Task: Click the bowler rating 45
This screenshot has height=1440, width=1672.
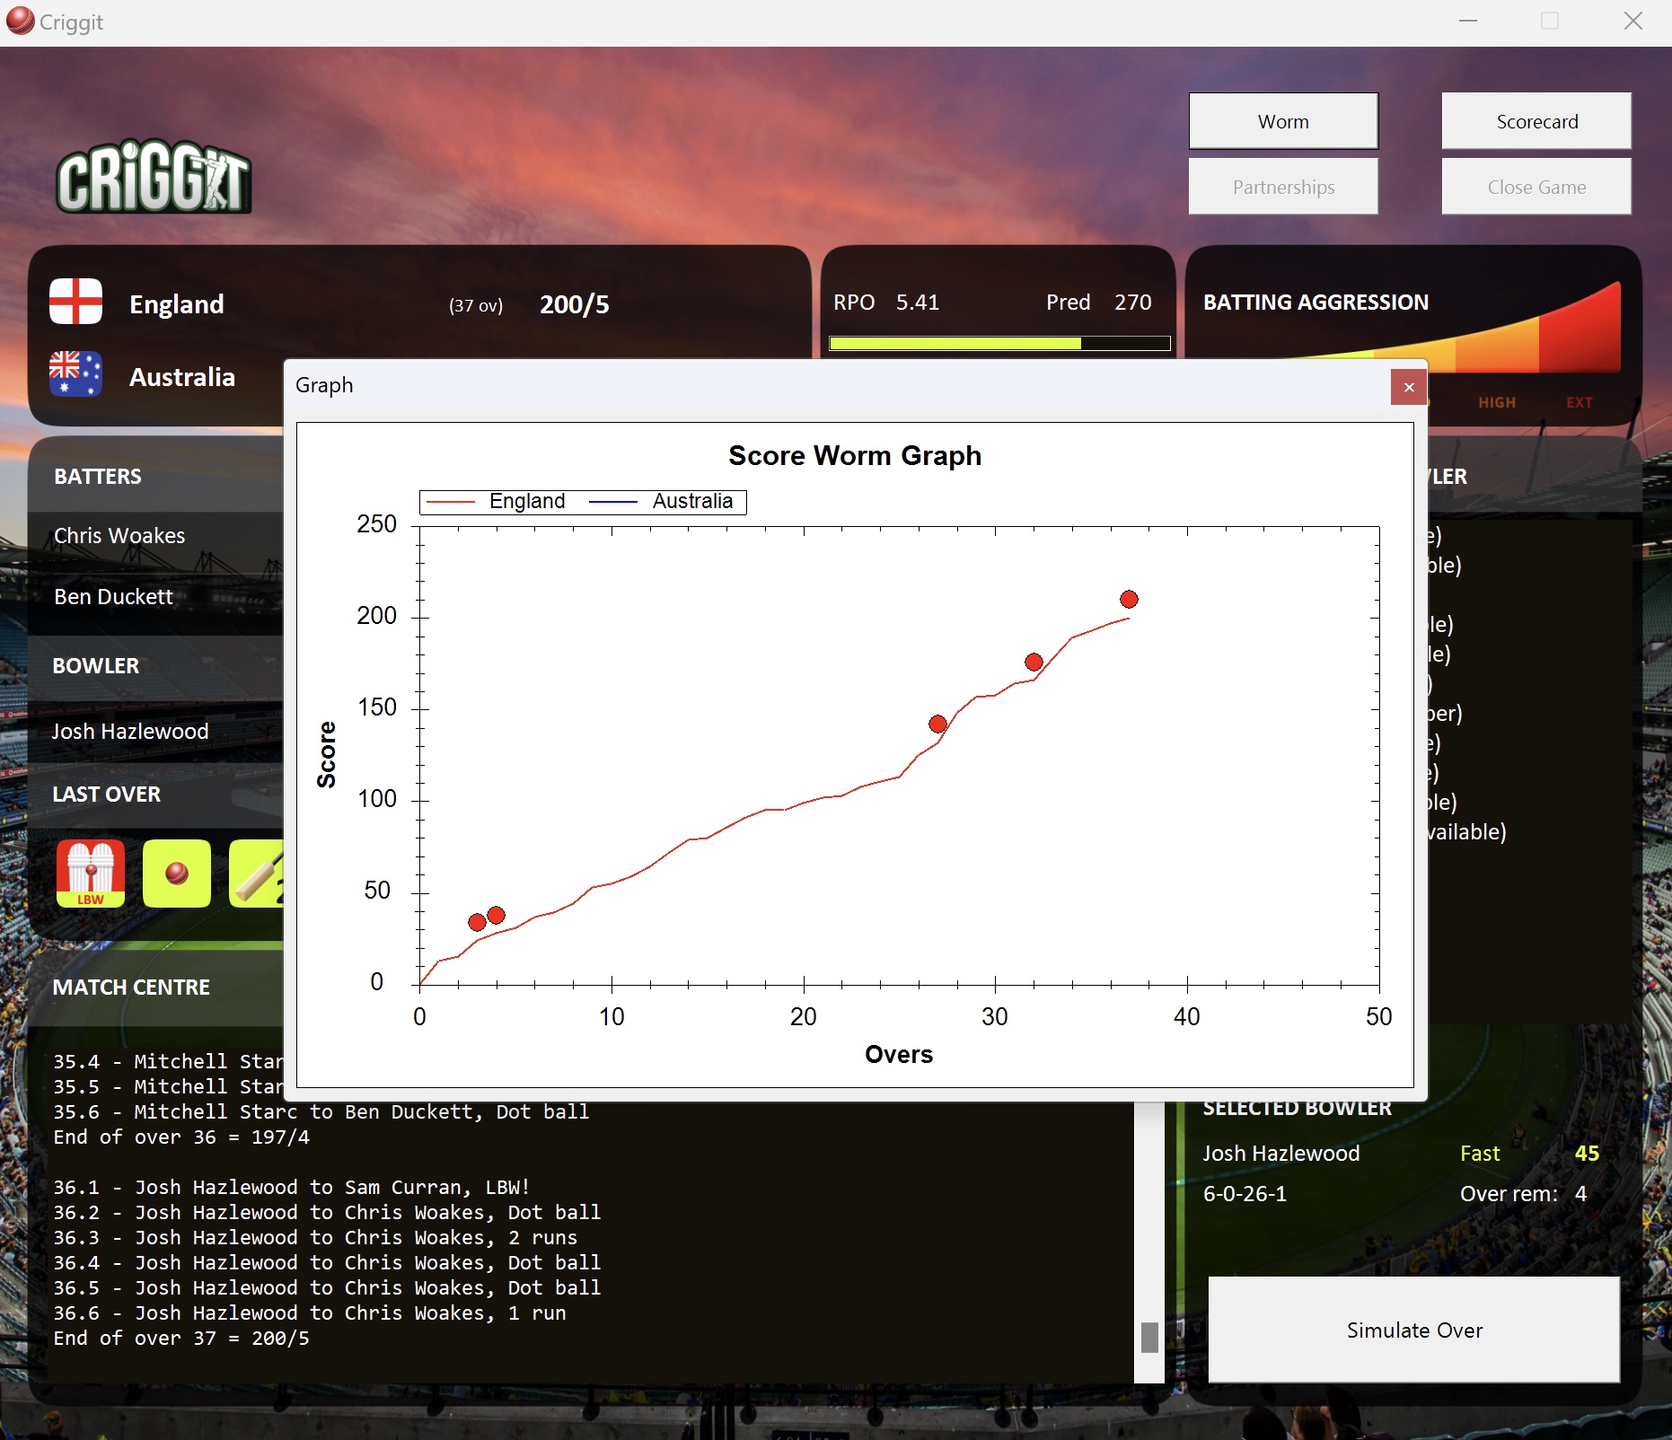Action: [1587, 1154]
